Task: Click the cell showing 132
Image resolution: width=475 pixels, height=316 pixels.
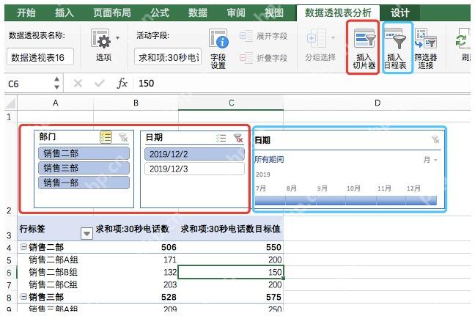Action: (136, 272)
